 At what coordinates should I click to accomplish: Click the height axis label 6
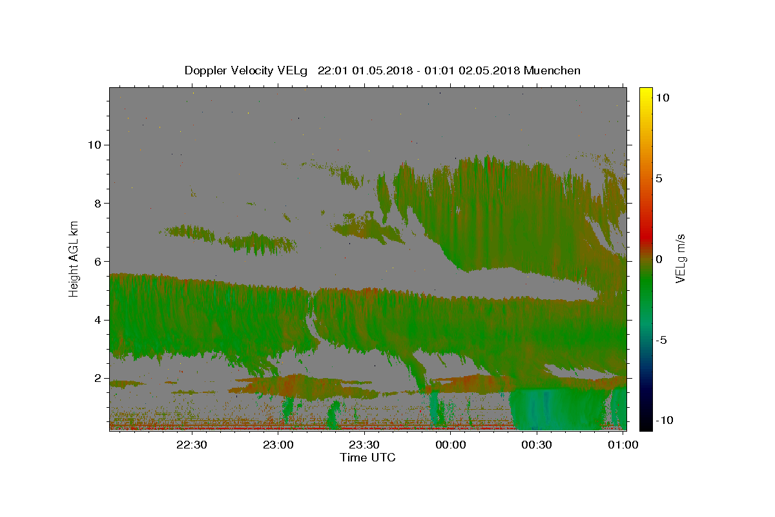point(99,261)
